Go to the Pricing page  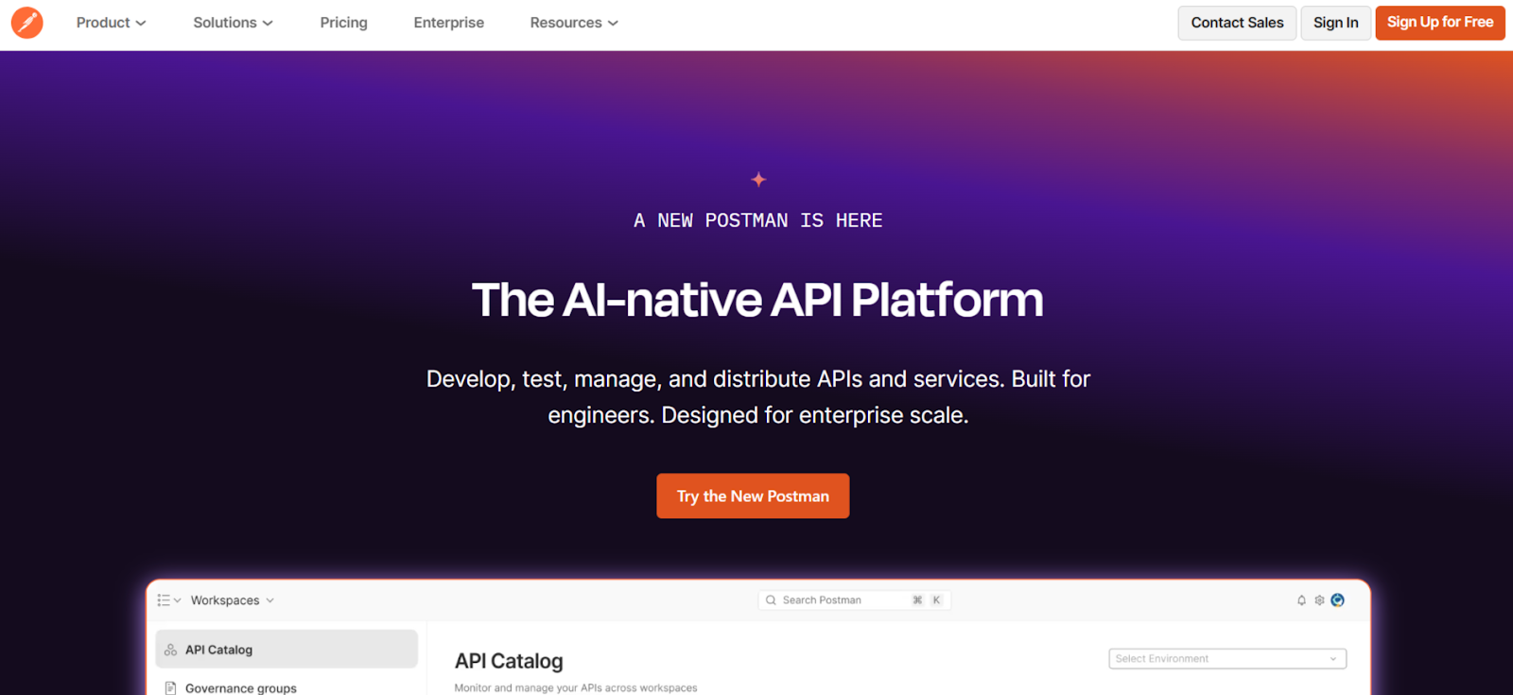[x=343, y=23]
